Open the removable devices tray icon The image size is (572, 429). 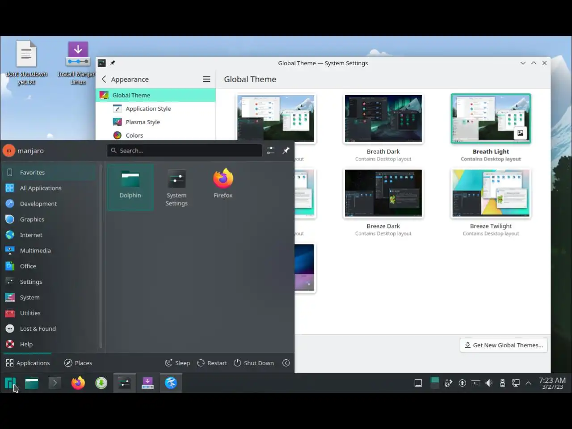[502, 383]
